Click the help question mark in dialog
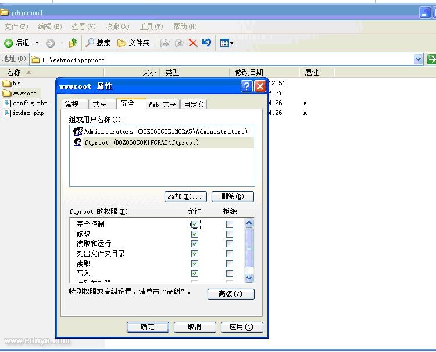The height and width of the screenshot is (352, 436). tap(246, 87)
